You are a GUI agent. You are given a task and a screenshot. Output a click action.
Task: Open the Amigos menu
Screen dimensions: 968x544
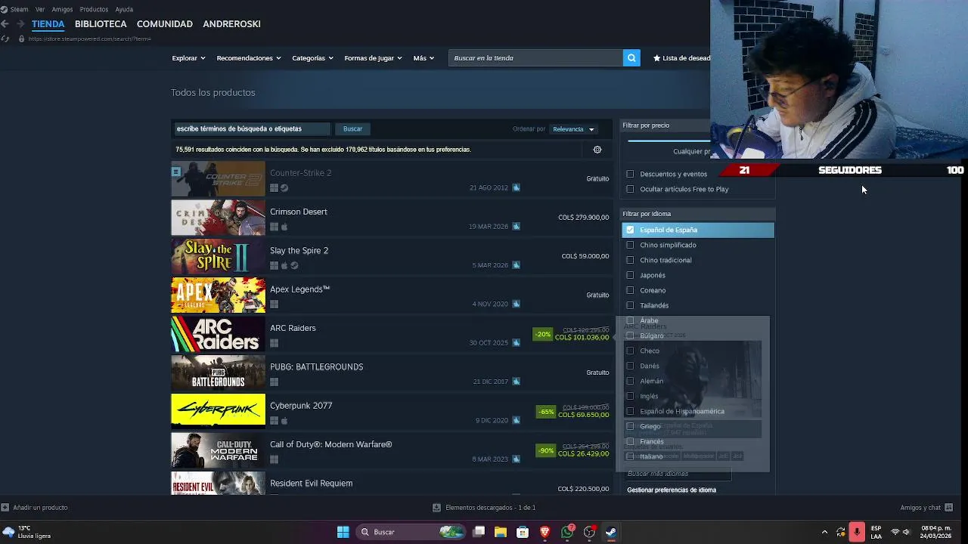(x=62, y=9)
